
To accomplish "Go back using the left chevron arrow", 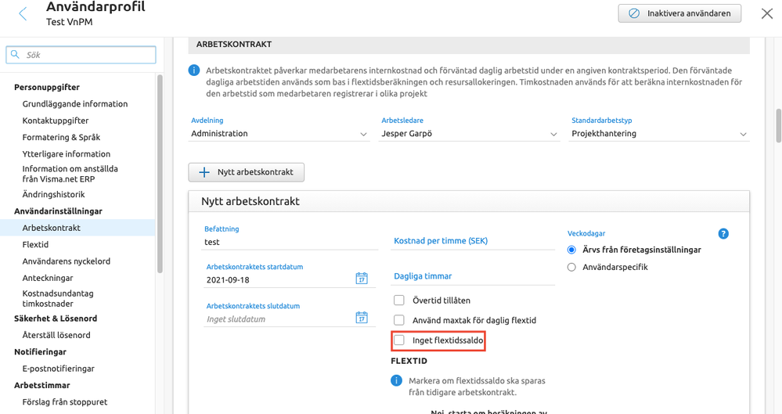I will (23, 13).
